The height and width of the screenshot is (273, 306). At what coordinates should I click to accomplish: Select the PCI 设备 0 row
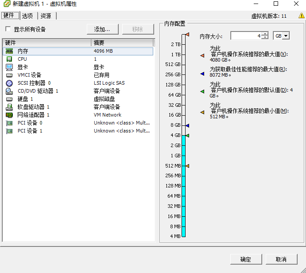[x=78, y=123]
